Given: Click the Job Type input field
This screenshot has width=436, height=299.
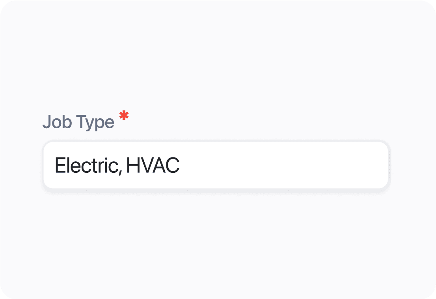Looking at the screenshot, I should (216, 165).
